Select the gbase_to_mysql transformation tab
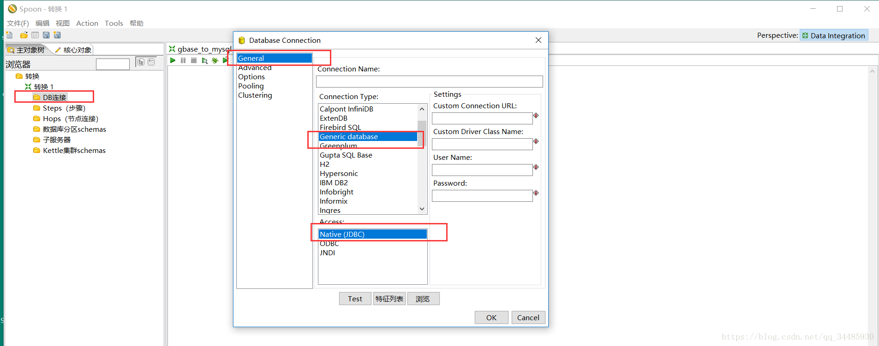Image resolution: width=879 pixels, height=346 pixels. coord(200,49)
